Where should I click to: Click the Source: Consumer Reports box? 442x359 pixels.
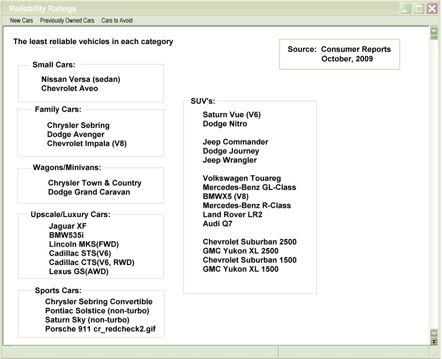pyautogui.click(x=339, y=54)
